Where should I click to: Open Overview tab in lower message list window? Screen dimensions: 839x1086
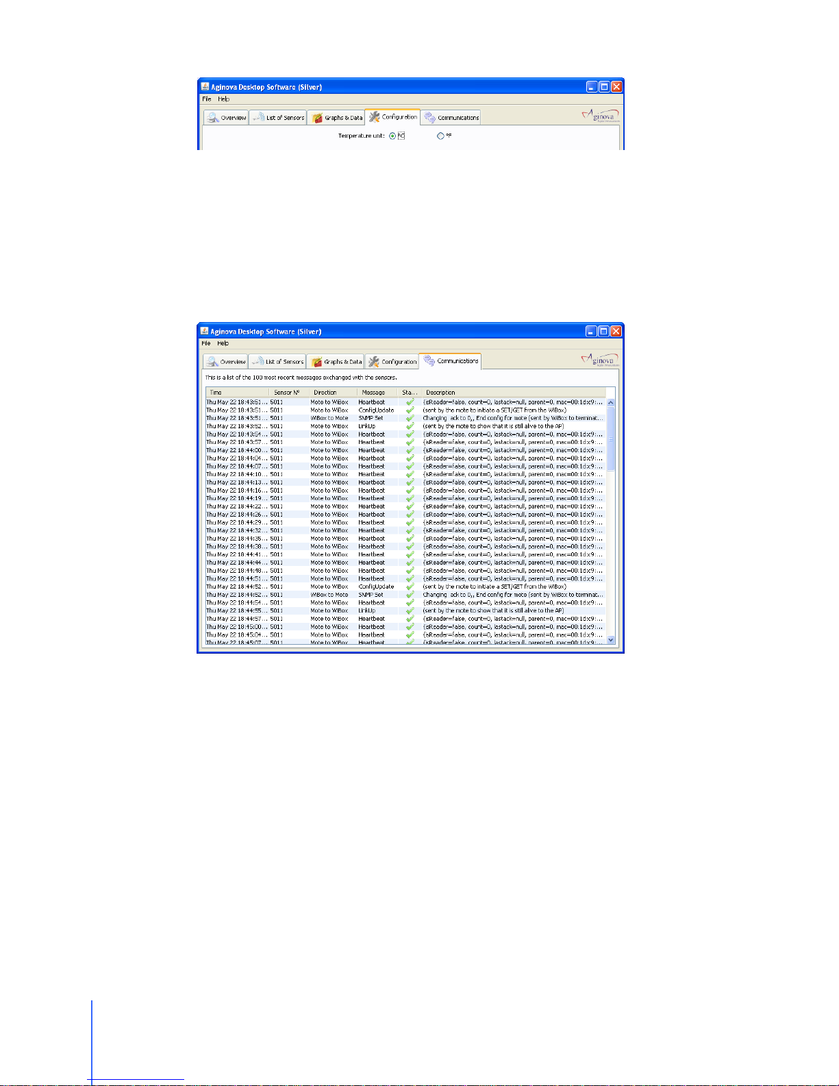(x=226, y=362)
